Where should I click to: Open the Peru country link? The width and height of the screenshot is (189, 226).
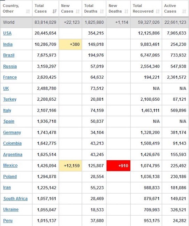8,221
